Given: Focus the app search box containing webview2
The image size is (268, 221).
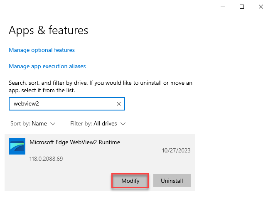Looking at the screenshot, I should point(63,104).
